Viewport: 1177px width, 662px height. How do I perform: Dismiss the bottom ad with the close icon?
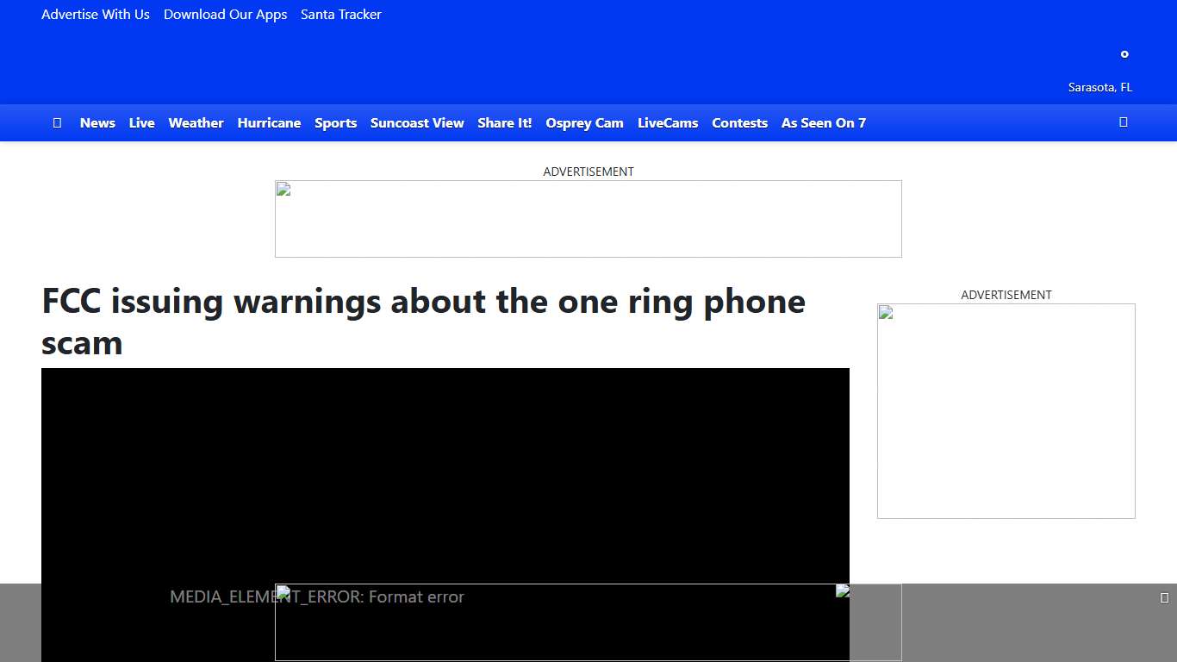click(1164, 596)
